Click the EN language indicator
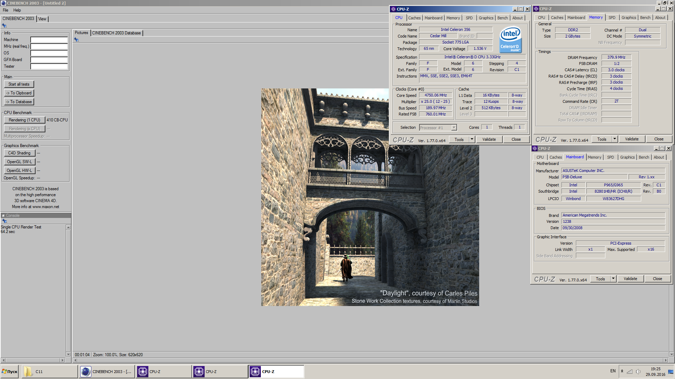The height and width of the screenshot is (379, 675). pyautogui.click(x=613, y=371)
